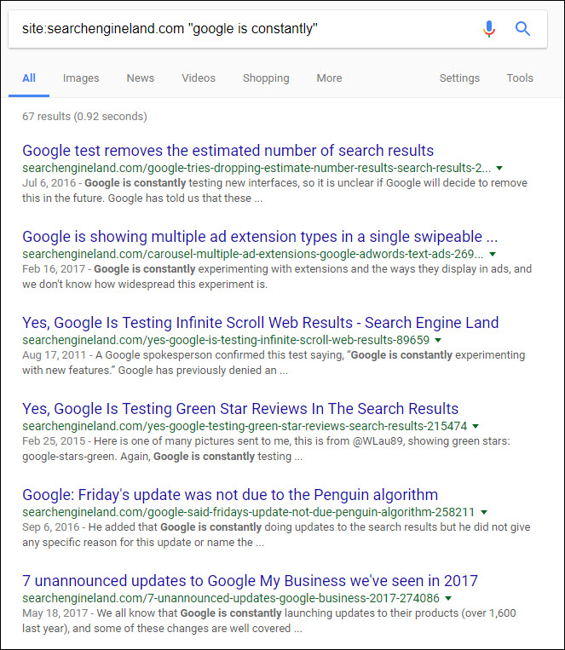565x650 pixels.
Task: Open 'Green Star Reviews' search result
Action: coord(240,409)
